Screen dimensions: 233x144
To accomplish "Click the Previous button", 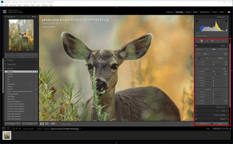I will [203, 124].
